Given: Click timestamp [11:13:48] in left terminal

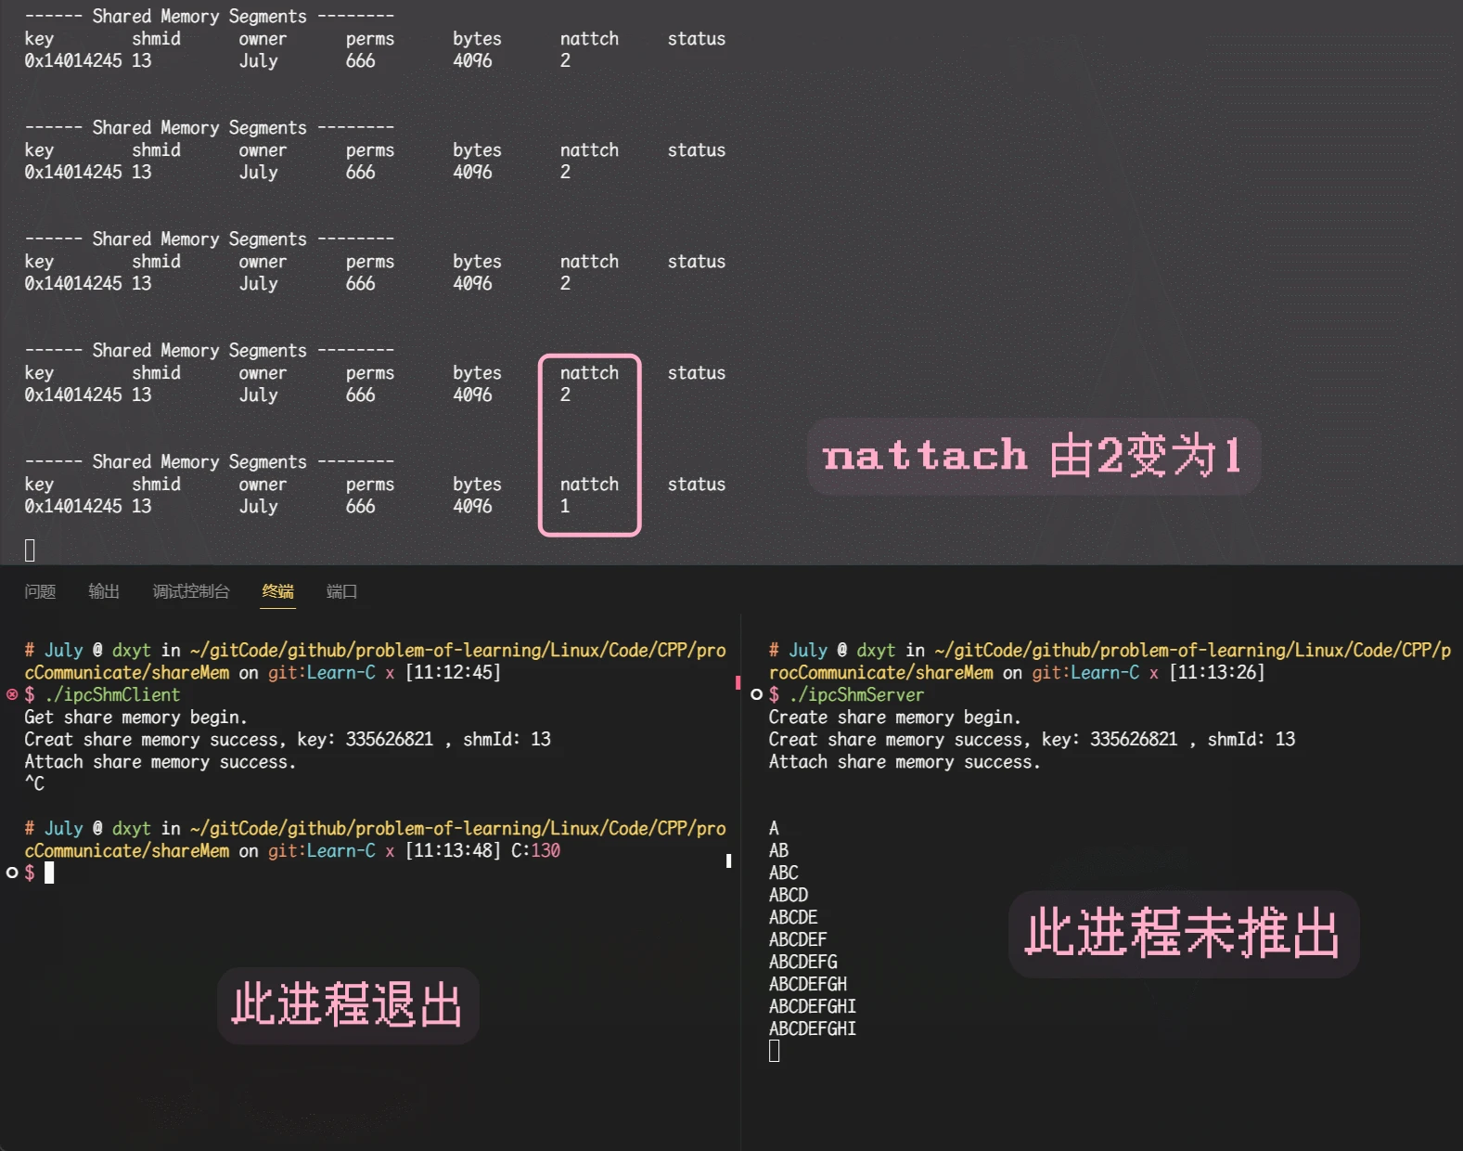Looking at the screenshot, I should [x=454, y=850].
